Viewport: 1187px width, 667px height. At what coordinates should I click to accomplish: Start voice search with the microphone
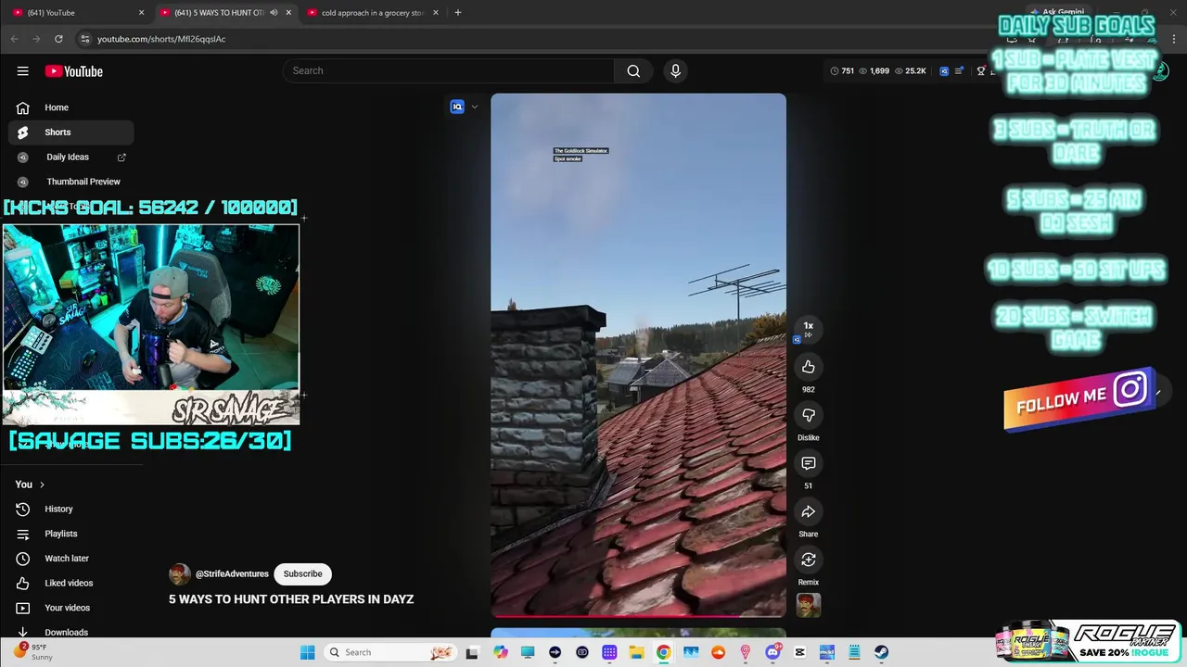click(675, 70)
